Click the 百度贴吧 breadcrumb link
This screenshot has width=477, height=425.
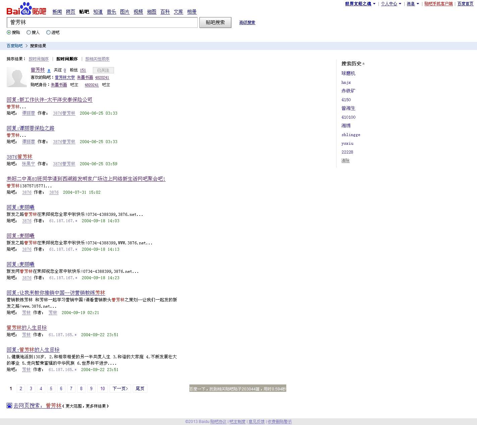pyautogui.click(x=15, y=46)
